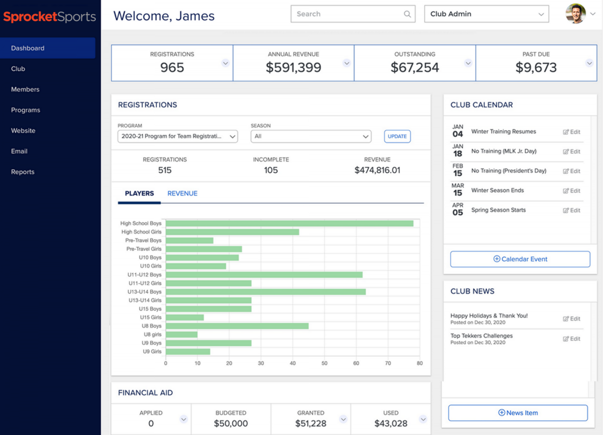
Task: Open Members in the sidebar
Action: [x=25, y=89]
